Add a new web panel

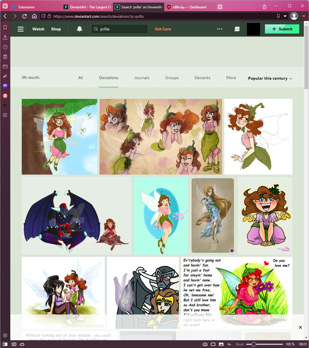click(5, 115)
